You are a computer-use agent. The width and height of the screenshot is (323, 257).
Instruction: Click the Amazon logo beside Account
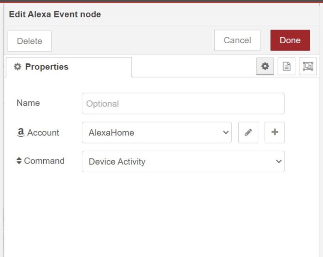point(21,133)
